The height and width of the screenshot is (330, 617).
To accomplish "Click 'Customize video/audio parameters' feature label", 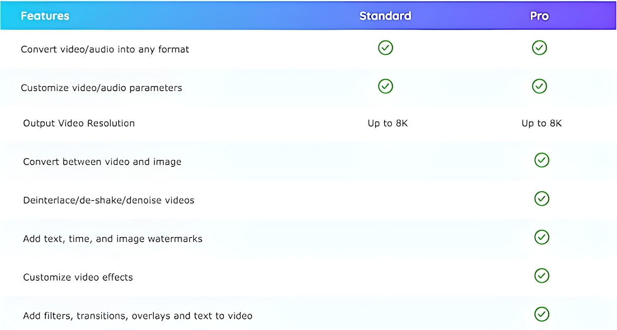I will [x=101, y=88].
